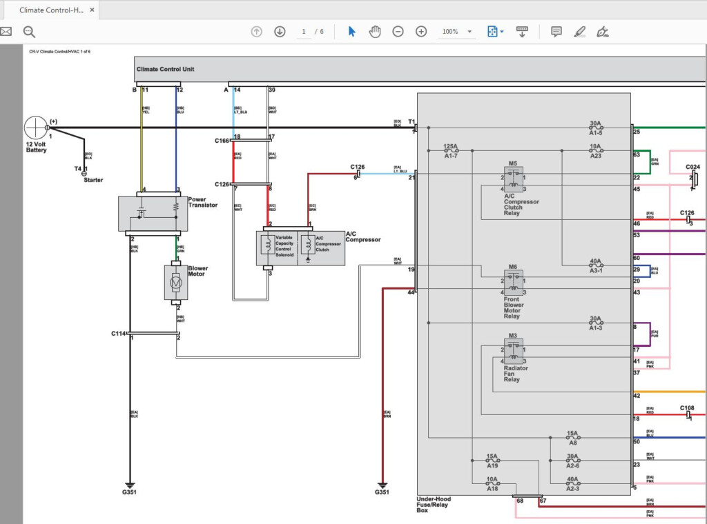
Task: Open the sign document pen tool
Action: coord(602,32)
